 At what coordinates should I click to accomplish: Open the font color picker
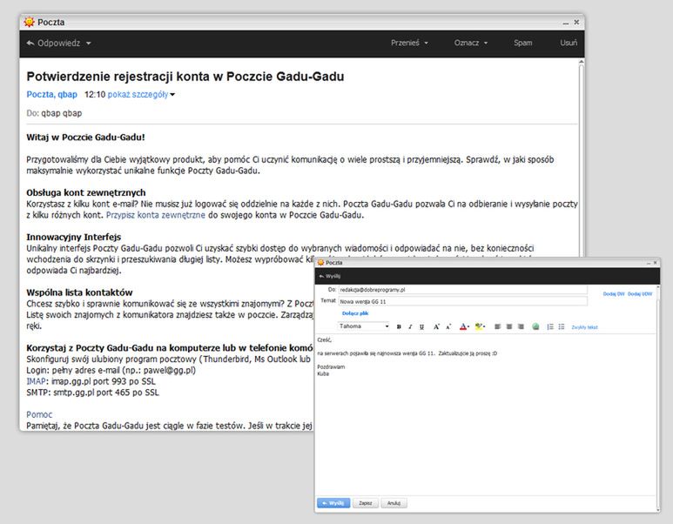tap(464, 327)
